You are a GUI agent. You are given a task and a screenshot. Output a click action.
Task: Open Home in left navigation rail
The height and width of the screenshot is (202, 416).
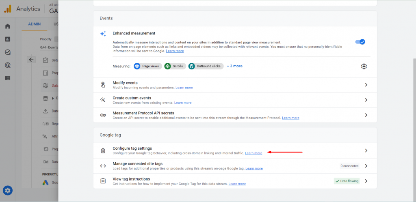pyautogui.click(x=7, y=26)
